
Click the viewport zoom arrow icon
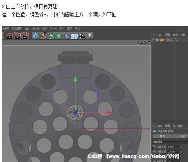[142, 43]
